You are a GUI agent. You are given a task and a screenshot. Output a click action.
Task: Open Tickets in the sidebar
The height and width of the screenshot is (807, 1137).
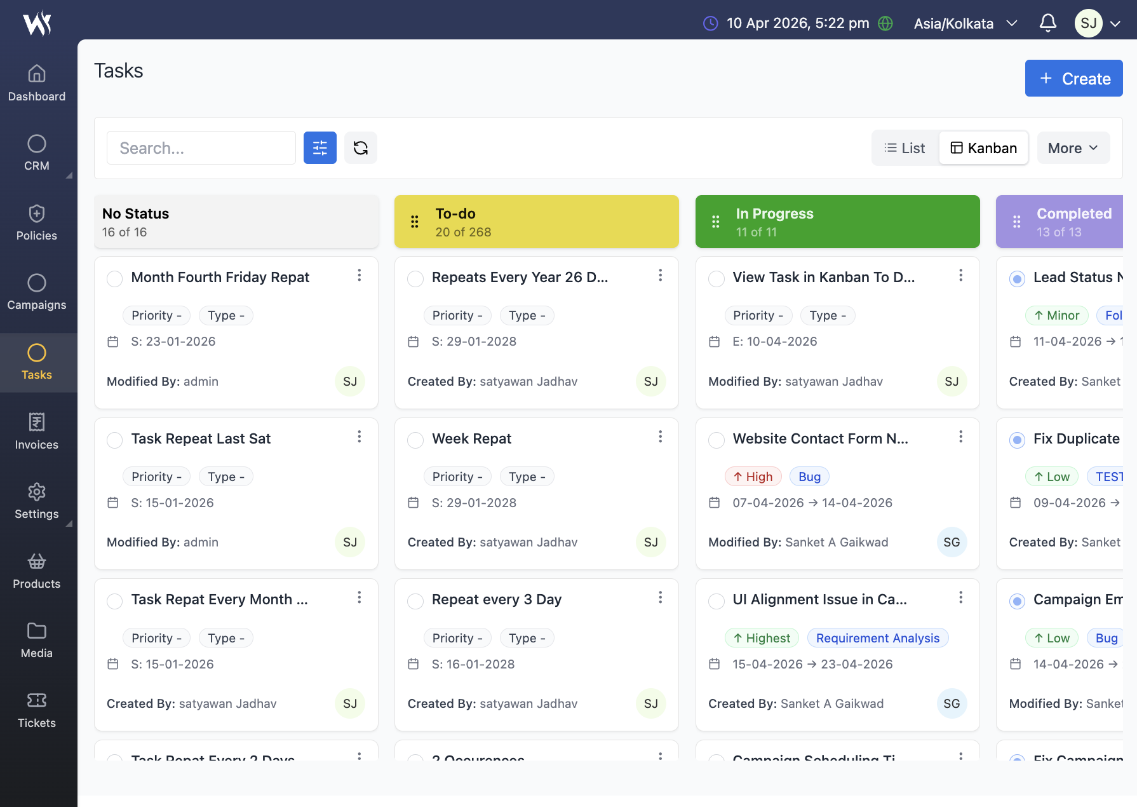tap(37, 710)
